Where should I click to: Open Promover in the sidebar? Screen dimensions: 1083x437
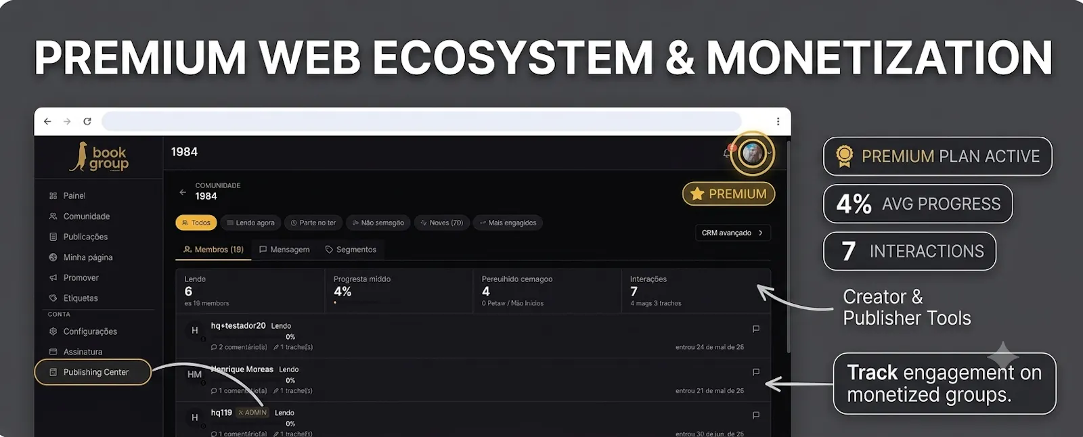click(81, 277)
